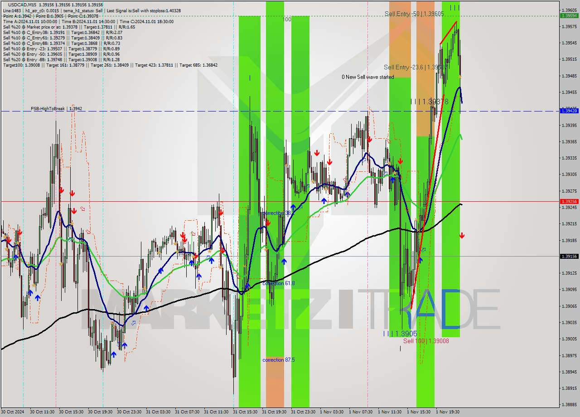Click the 1.39125 price scale value
Viewport: 580px width, 417px height.
point(569,273)
